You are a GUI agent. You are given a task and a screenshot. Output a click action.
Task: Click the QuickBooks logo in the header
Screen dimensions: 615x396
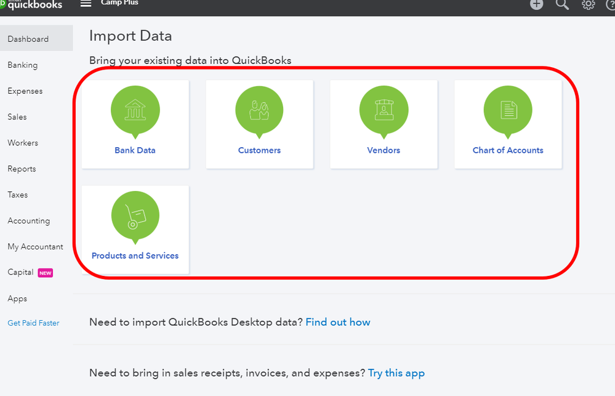pyautogui.click(x=31, y=4)
